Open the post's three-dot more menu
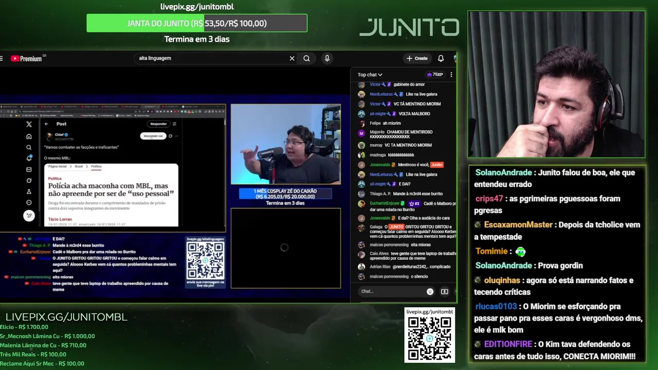The height and width of the screenshot is (370, 658). click(x=176, y=136)
